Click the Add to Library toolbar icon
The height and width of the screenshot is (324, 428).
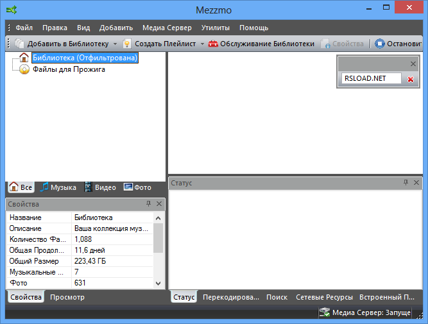(x=19, y=44)
